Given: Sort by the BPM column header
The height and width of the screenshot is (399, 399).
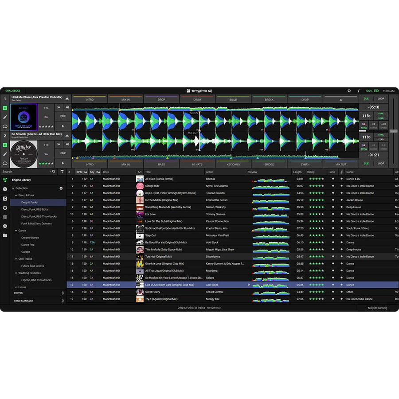Looking at the screenshot, I should tap(82, 172).
